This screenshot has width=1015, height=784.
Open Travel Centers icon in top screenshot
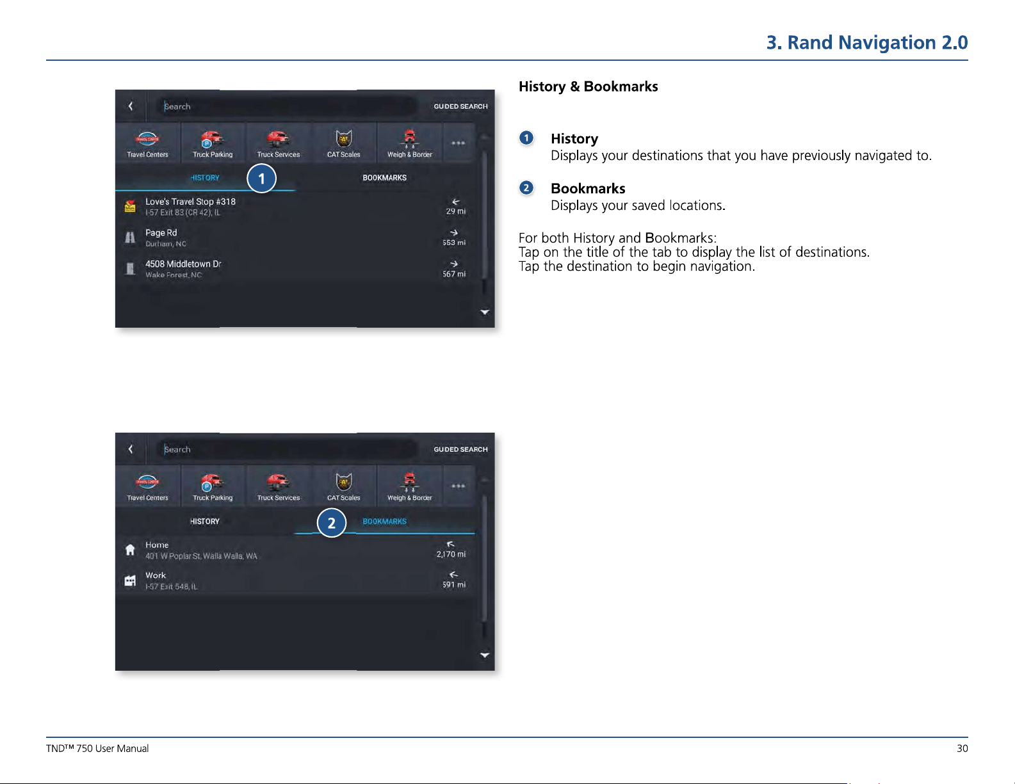(148, 143)
